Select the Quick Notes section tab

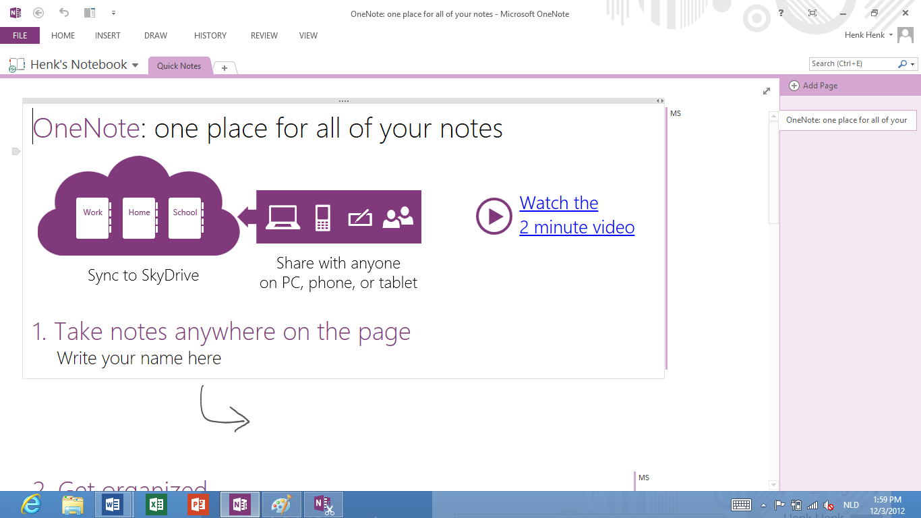pyautogui.click(x=179, y=66)
